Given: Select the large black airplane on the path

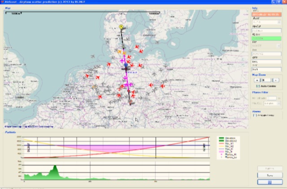Looking at the screenshot, I should [126, 69].
